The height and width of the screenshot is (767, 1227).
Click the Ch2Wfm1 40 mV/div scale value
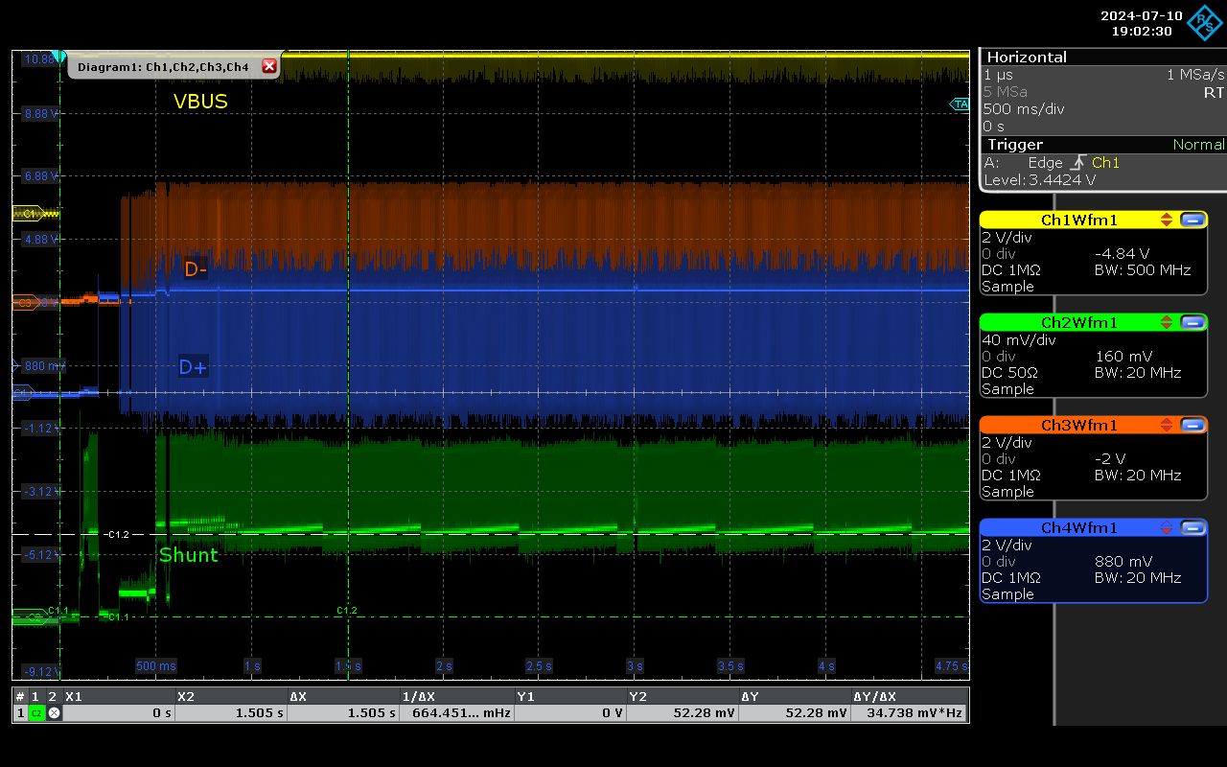pos(1018,340)
